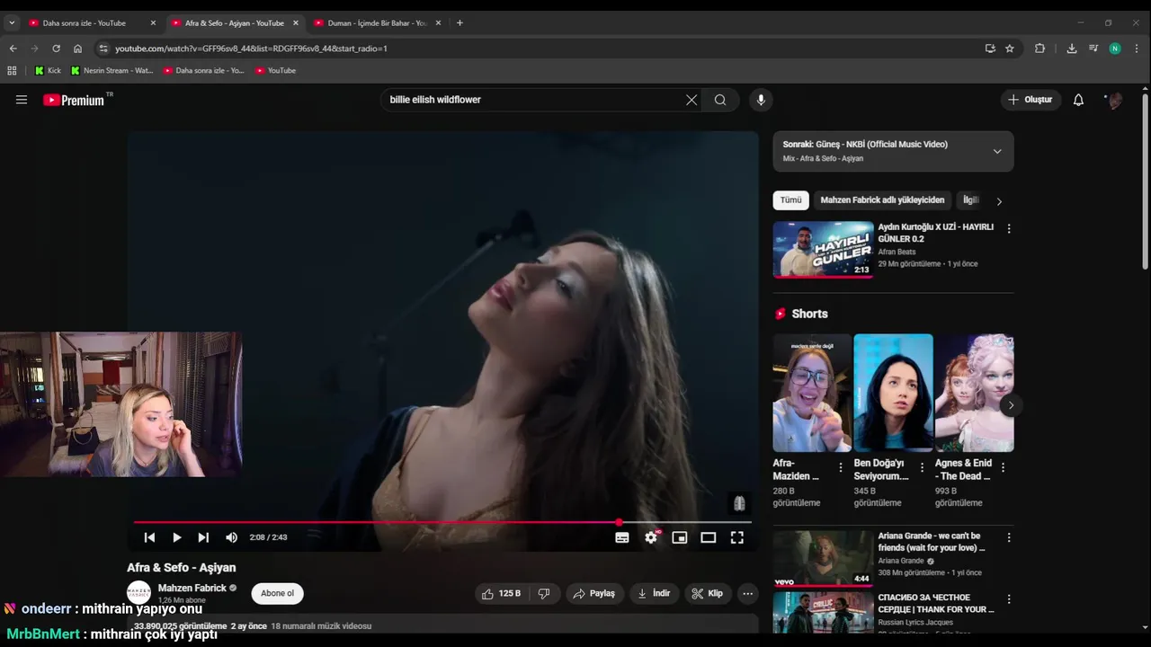The height and width of the screenshot is (647, 1151).
Task: Show more filter chips arrow
Action: 999,201
